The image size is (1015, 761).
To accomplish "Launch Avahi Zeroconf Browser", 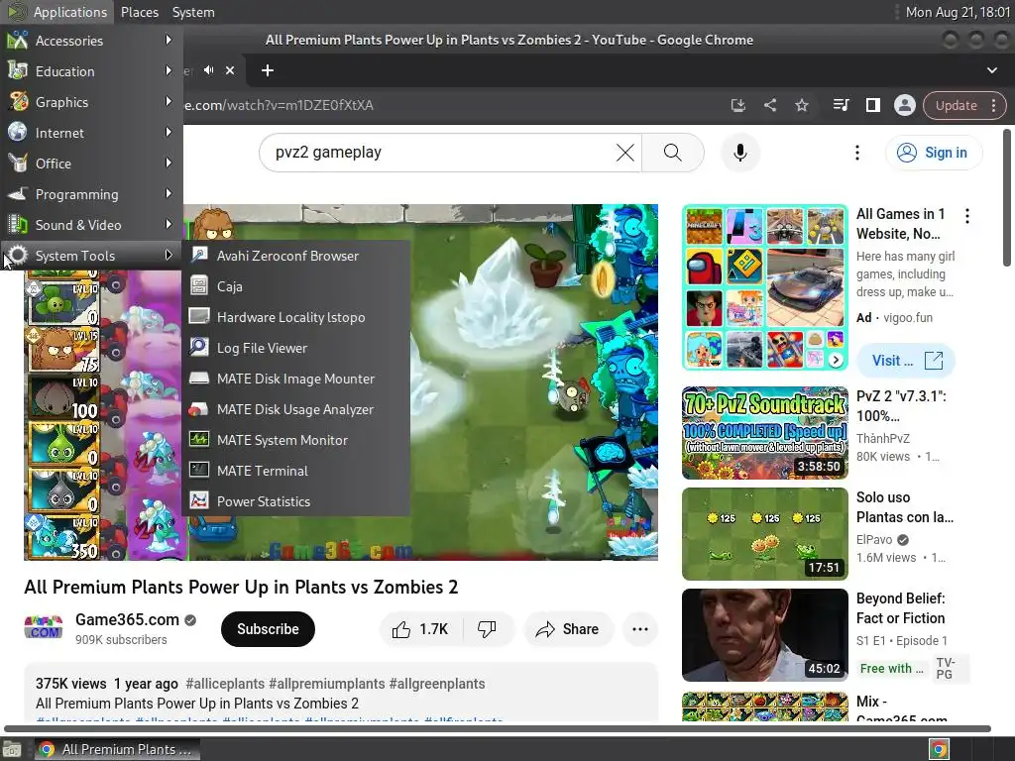I will pyautogui.click(x=296, y=256).
